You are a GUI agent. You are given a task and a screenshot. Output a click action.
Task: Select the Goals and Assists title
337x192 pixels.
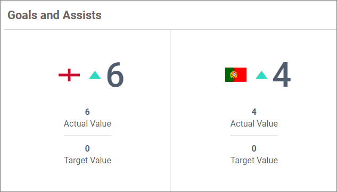click(x=55, y=15)
